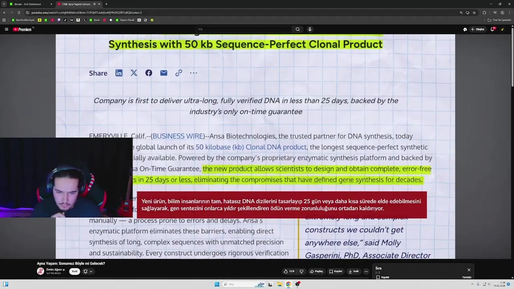Screen dimensions: 514x289
Task: Share article via LinkedIn icon
Action: pyautogui.click(x=119, y=73)
